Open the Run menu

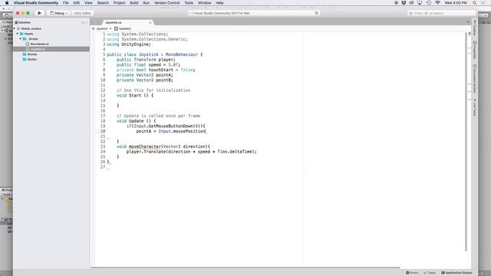click(x=146, y=3)
